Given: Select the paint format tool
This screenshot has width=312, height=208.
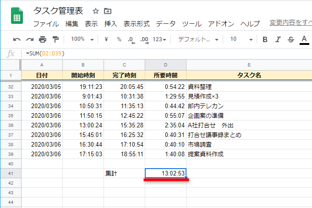Looking at the screenshot, I should coord(55,39).
